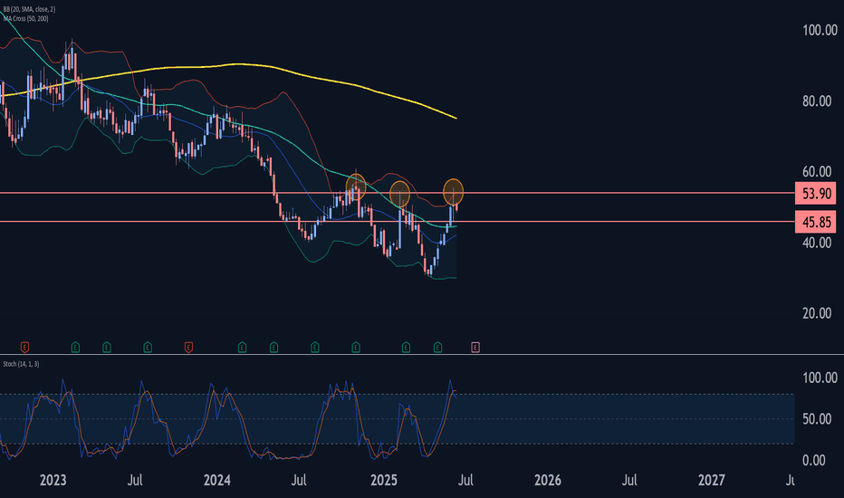
Task: Click the 20.00 price axis label
Action: pyautogui.click(x=817, y=312)
